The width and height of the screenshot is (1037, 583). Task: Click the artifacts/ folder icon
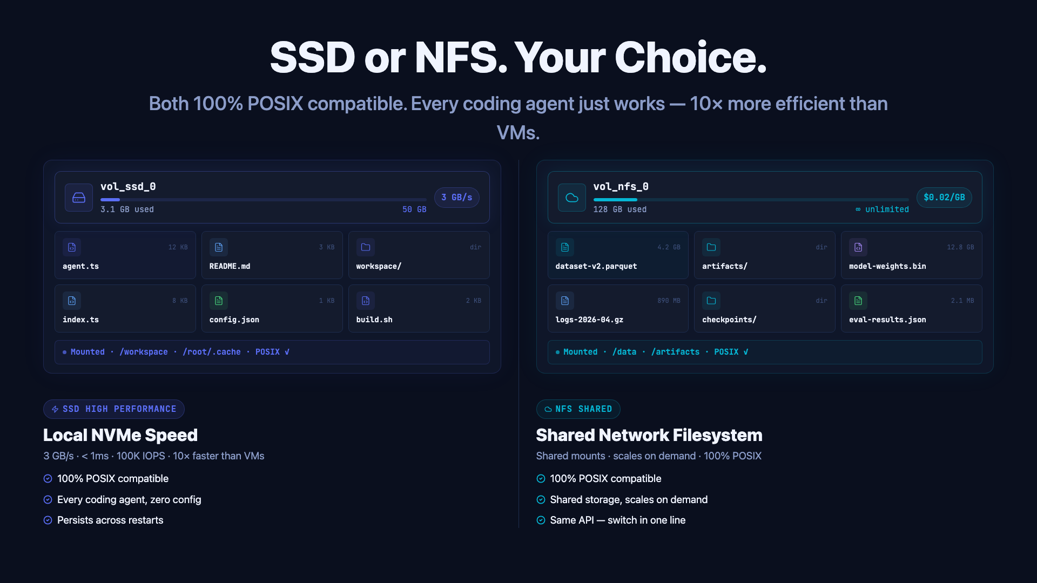click(x=711, y=247)
